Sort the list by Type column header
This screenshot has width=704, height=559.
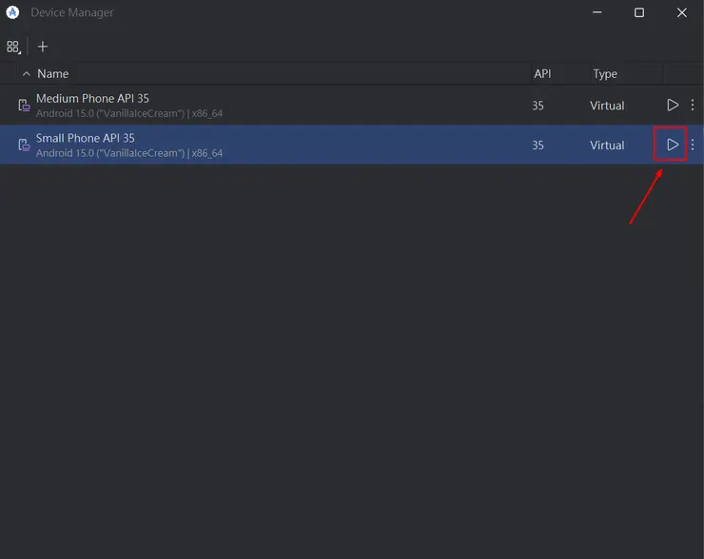[605, 73]
